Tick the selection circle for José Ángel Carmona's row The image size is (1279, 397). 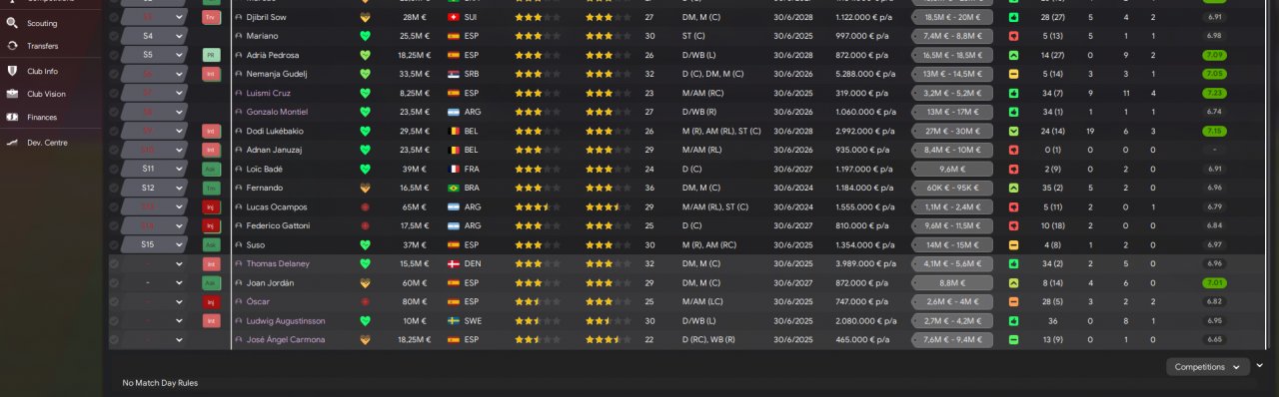[114, 339]
